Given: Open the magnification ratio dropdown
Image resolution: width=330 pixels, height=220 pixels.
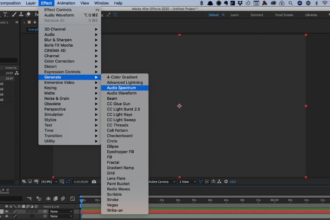Looking at the screenshot, I should [49, 182].
